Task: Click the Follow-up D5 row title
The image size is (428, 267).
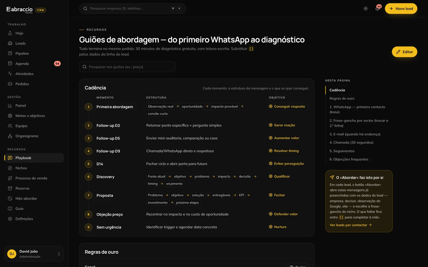Action: 108,138
